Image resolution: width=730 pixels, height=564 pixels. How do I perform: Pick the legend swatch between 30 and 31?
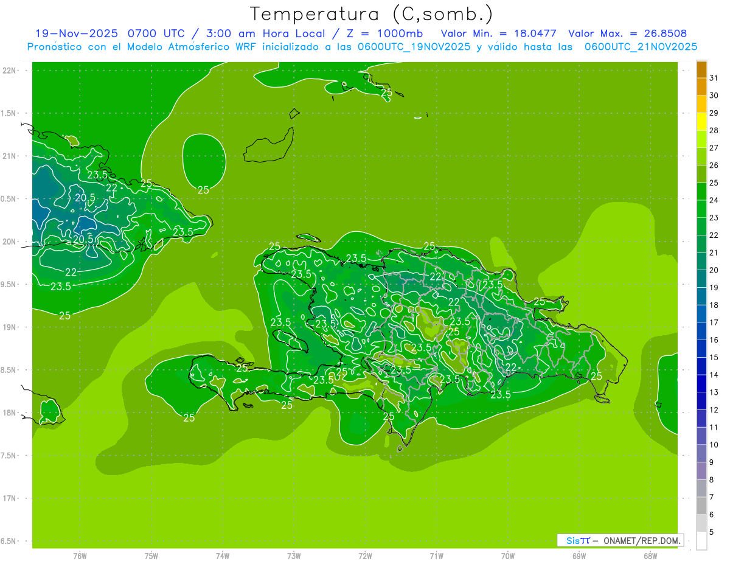pyautogui.click(x=701, y=86)
